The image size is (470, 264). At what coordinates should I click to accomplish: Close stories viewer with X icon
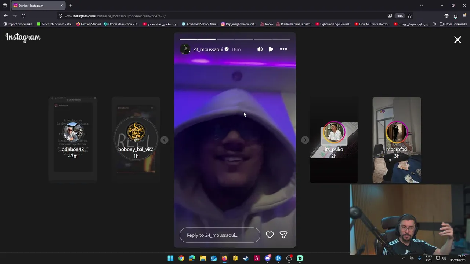(x=458, y=40)
